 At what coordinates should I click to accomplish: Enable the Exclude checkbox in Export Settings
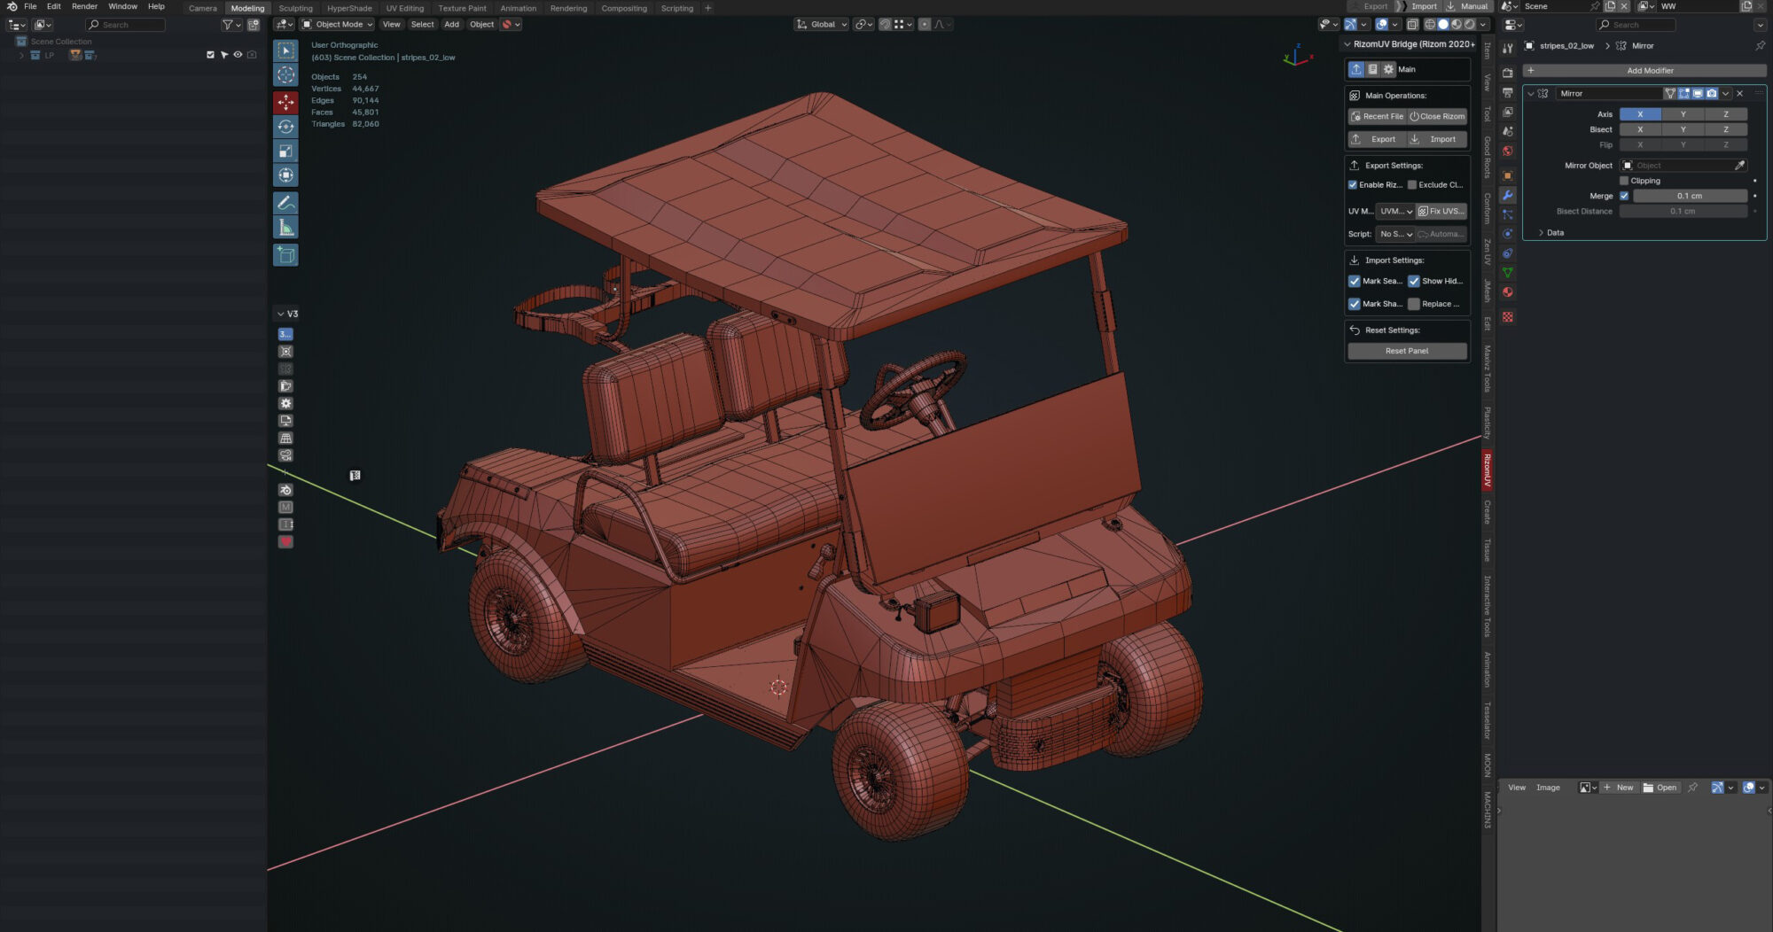[1412, 184]
